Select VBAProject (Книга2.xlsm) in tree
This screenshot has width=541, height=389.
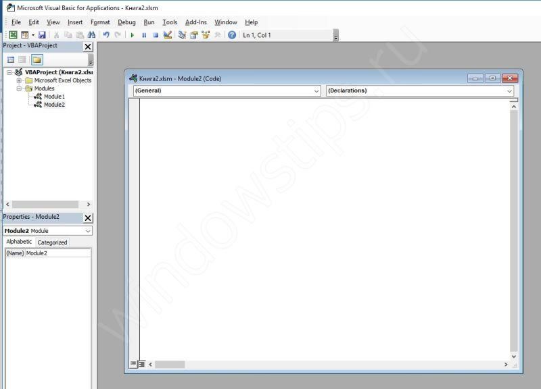(59, 72)
